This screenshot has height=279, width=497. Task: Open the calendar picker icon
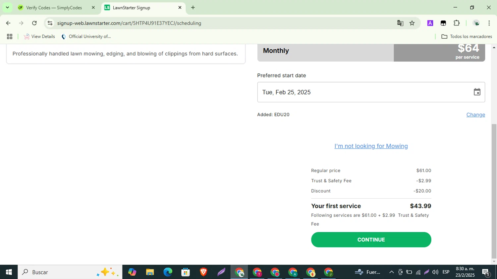(477, 92)
